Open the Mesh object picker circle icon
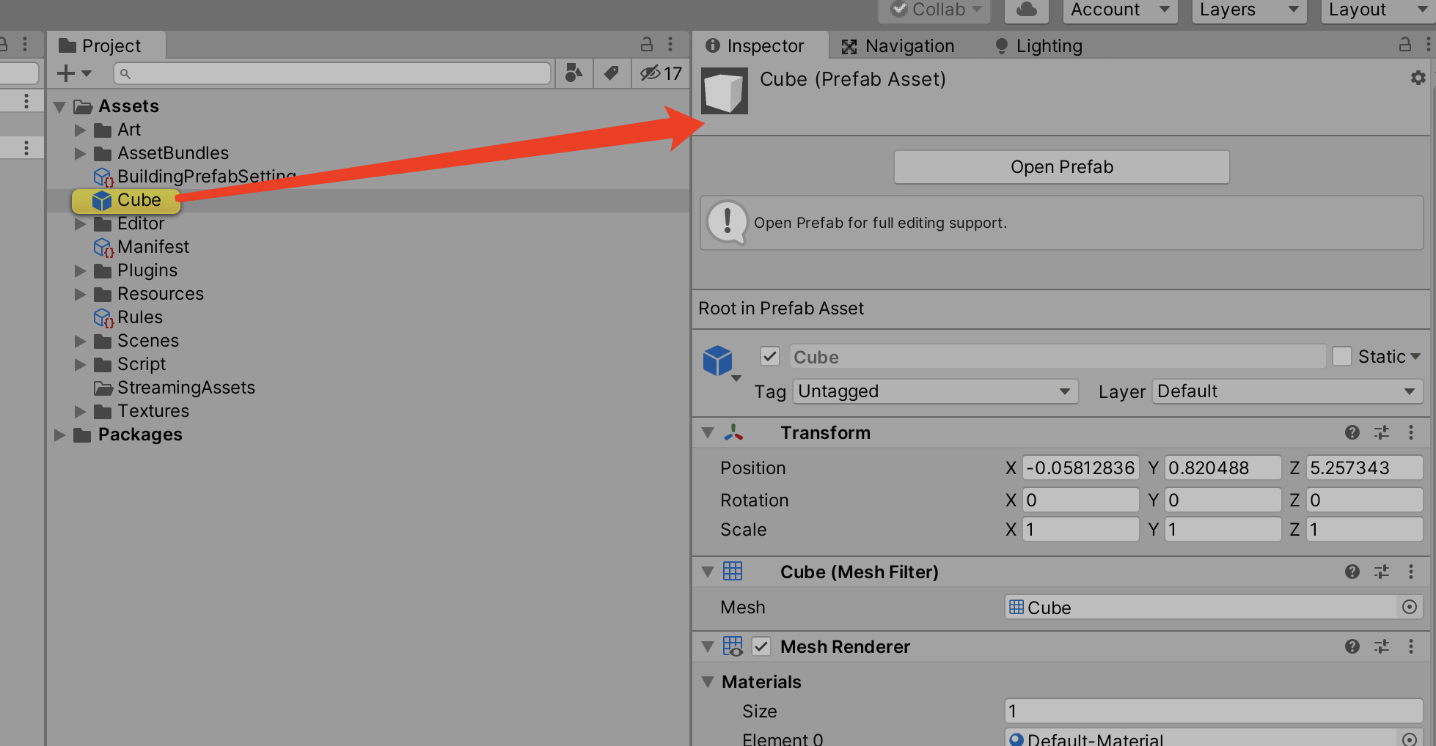This screenshot has height=746, width=1436. tap(1410, 607)
